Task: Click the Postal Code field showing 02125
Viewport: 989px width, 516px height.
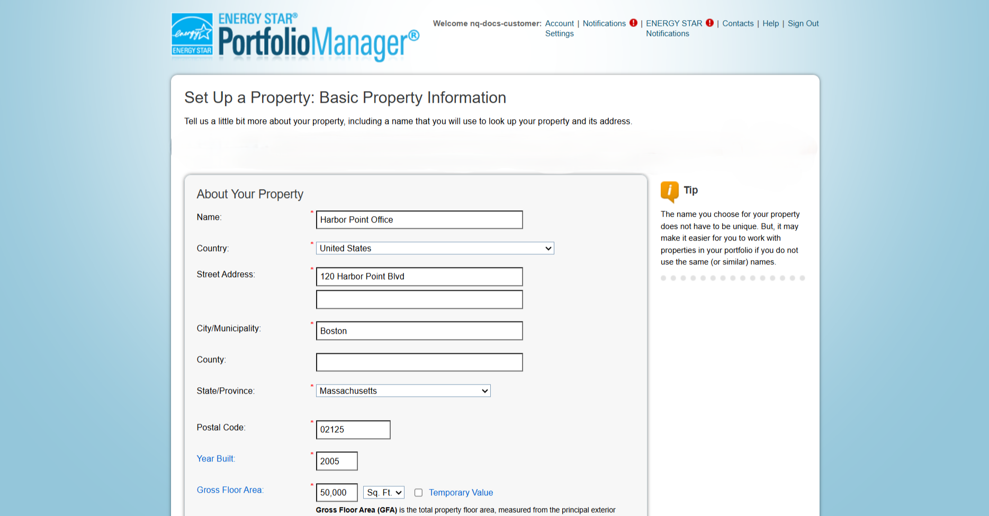Action: (353, 430)
